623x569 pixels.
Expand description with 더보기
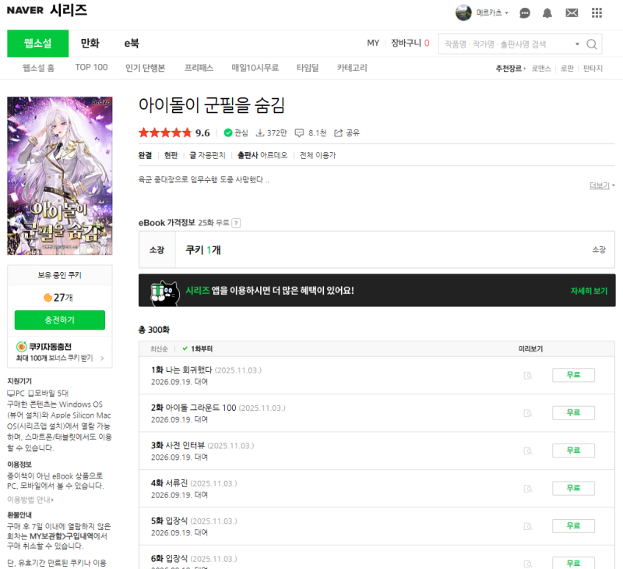pyautogui.click(x=601, y=186)
